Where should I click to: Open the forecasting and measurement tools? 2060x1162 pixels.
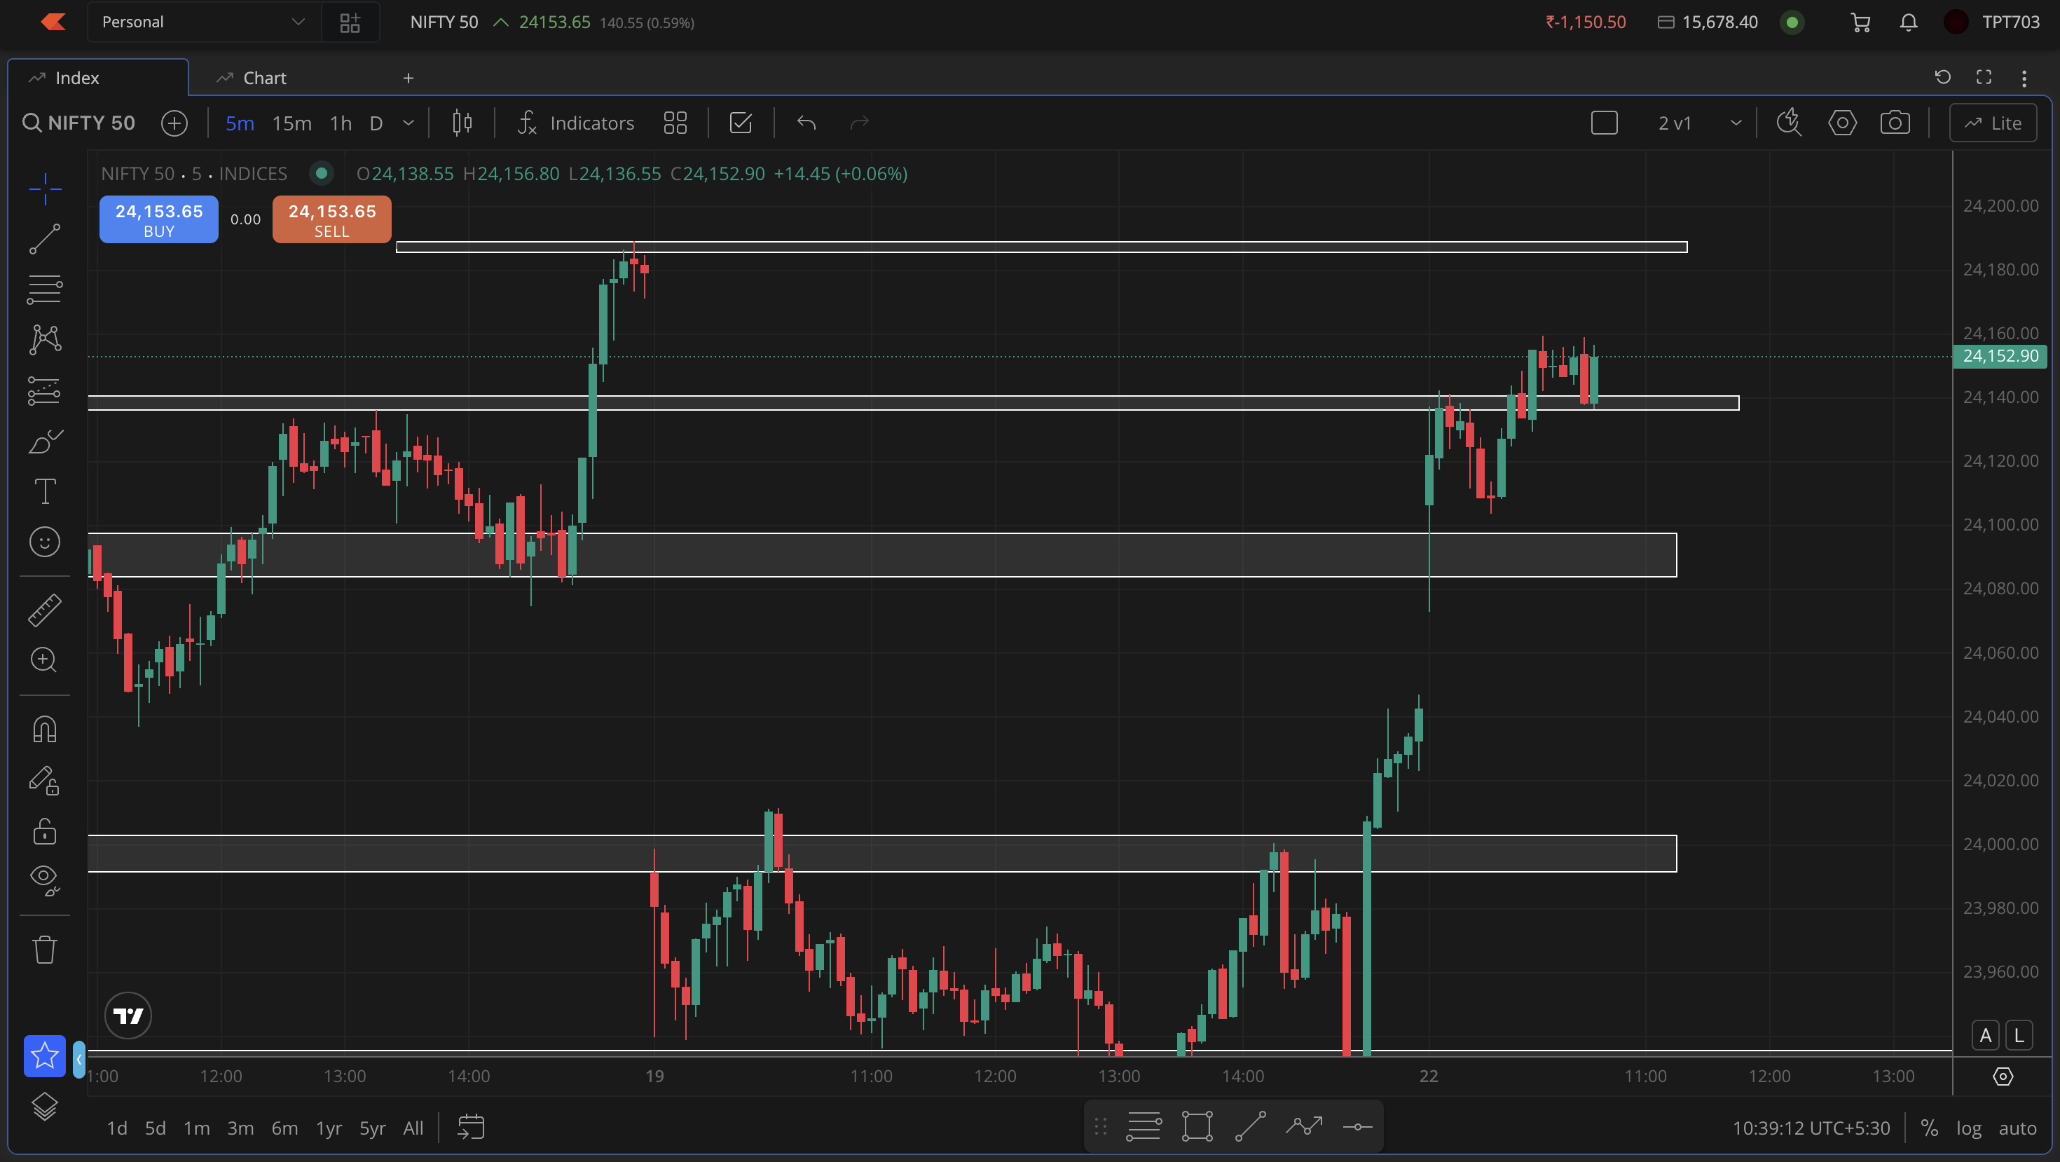[45, 391]
